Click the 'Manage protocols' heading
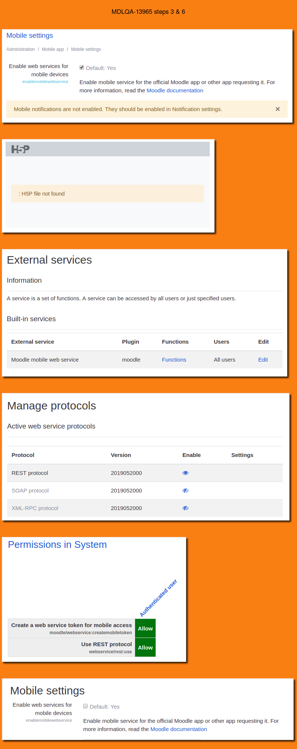The width and height of the screenshot is (297, 749). pos(51,406)
